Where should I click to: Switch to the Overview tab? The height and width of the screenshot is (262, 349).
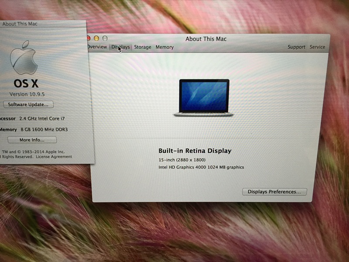[97, 47]
